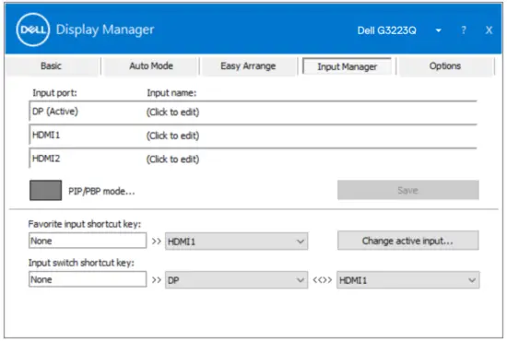Switch to the Easy Arrange tab
Screen dimensions: 507x342
point(248,66)
